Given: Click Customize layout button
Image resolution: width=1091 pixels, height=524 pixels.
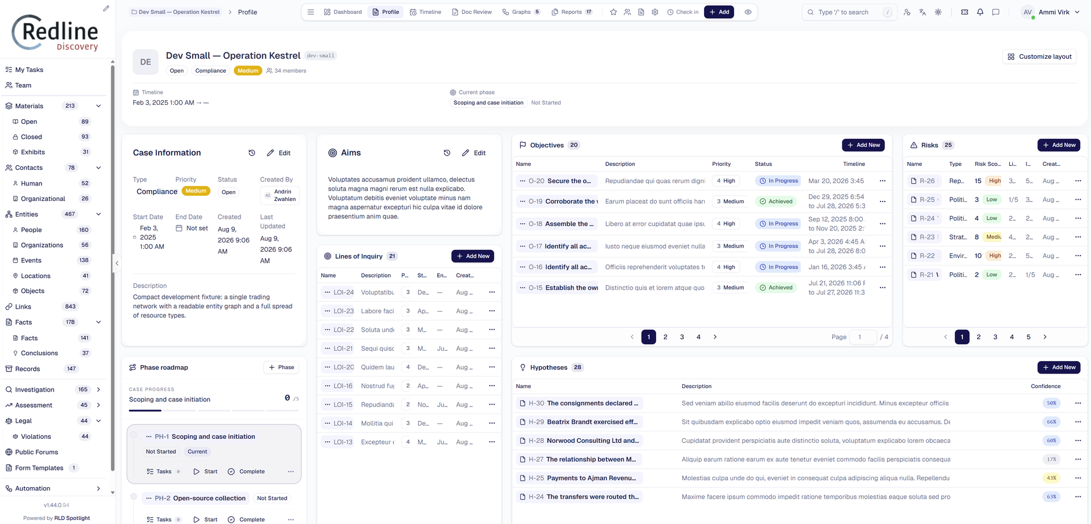Looking at the screenshot, I should click(x=1040, y=56).
